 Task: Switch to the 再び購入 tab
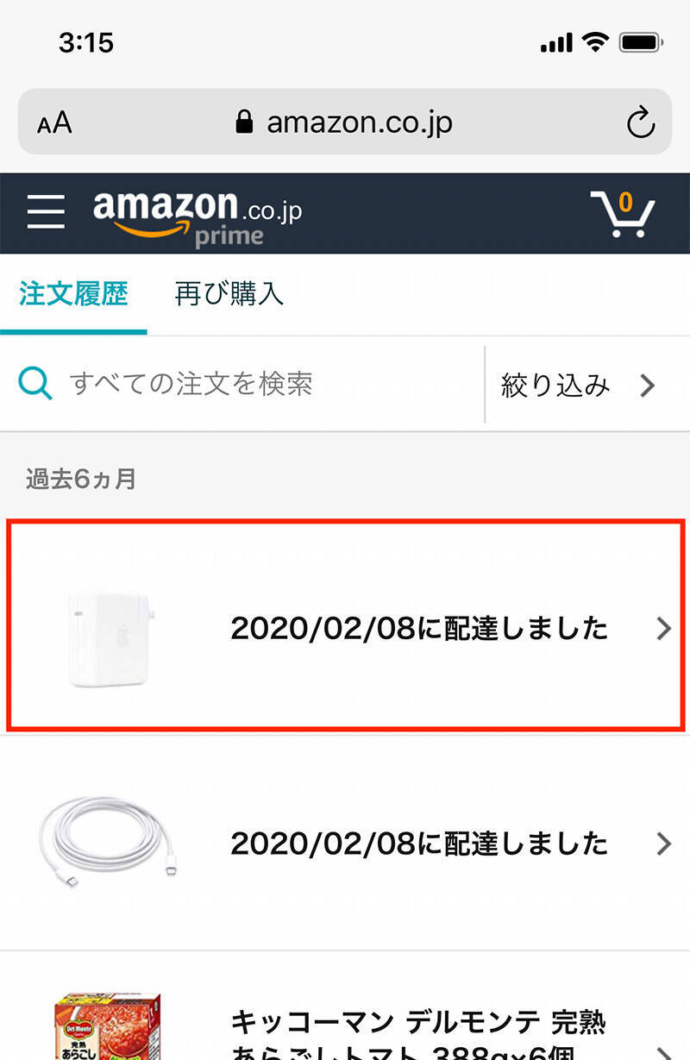click(229, 294)
